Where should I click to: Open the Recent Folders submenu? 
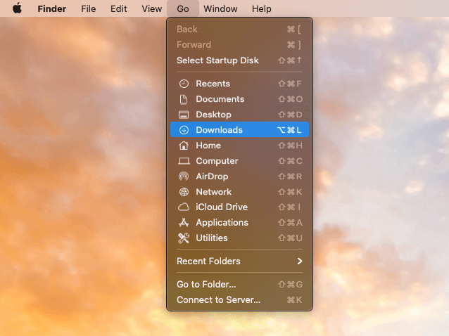pyautogui.click(x=208, y=261)
